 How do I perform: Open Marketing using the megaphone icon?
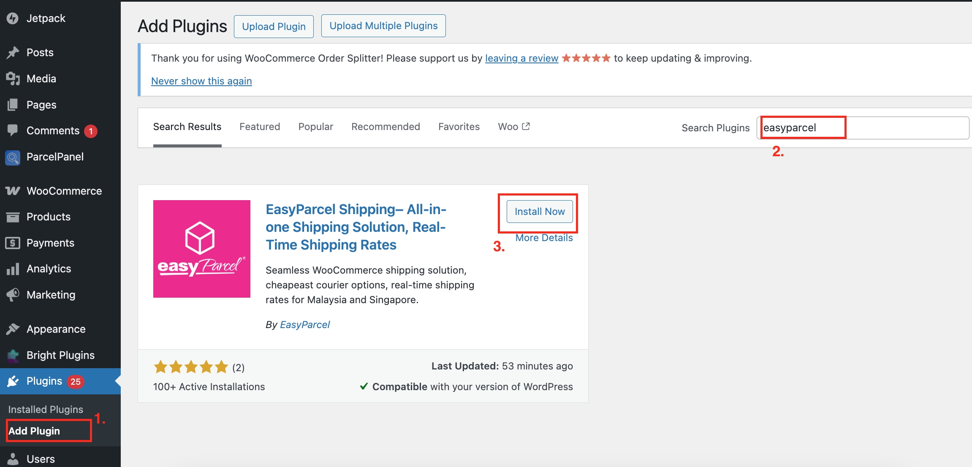pyautogui.click(x=12, y=295)
